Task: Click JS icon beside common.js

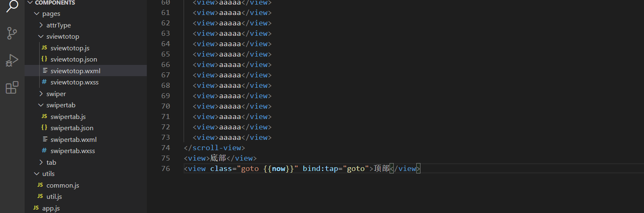Action: pyautogui.click(x=40, y=185)
